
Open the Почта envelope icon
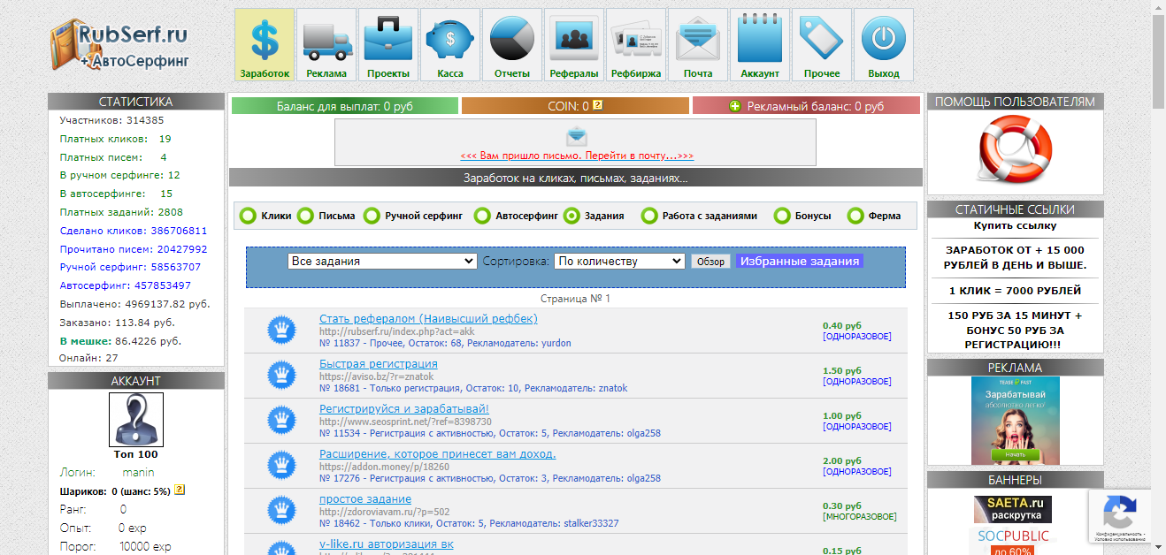[x=698, y=45]
